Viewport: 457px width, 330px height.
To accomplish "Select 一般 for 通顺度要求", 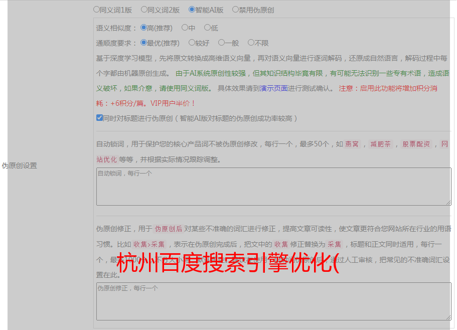I will (222, 43).
